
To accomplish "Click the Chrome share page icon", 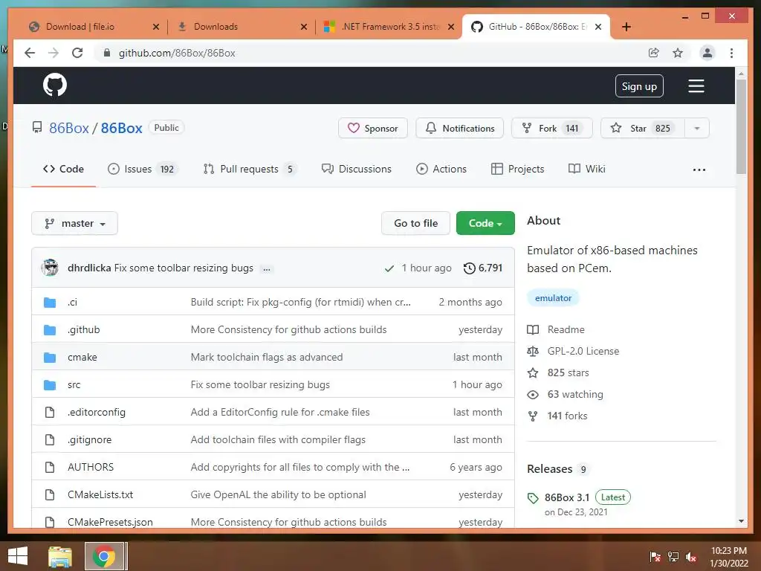I will (654, 53).
